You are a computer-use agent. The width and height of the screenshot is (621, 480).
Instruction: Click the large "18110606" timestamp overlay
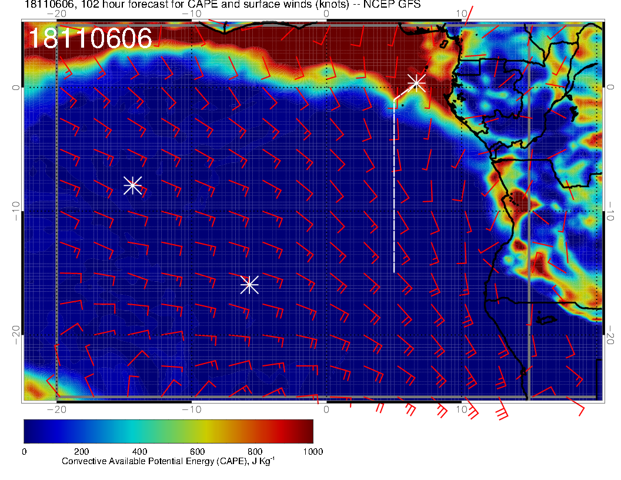(90, 39)
